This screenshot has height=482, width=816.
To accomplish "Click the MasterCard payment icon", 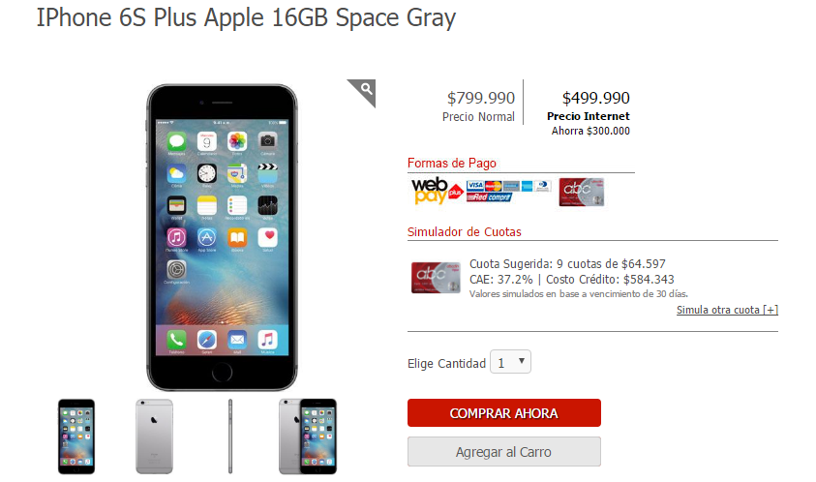I will (494, 186).
